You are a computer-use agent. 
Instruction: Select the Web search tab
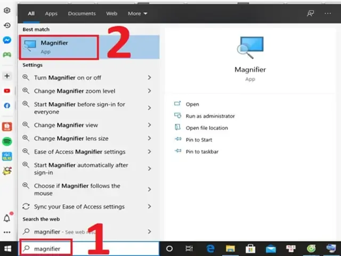coord(111,13)
